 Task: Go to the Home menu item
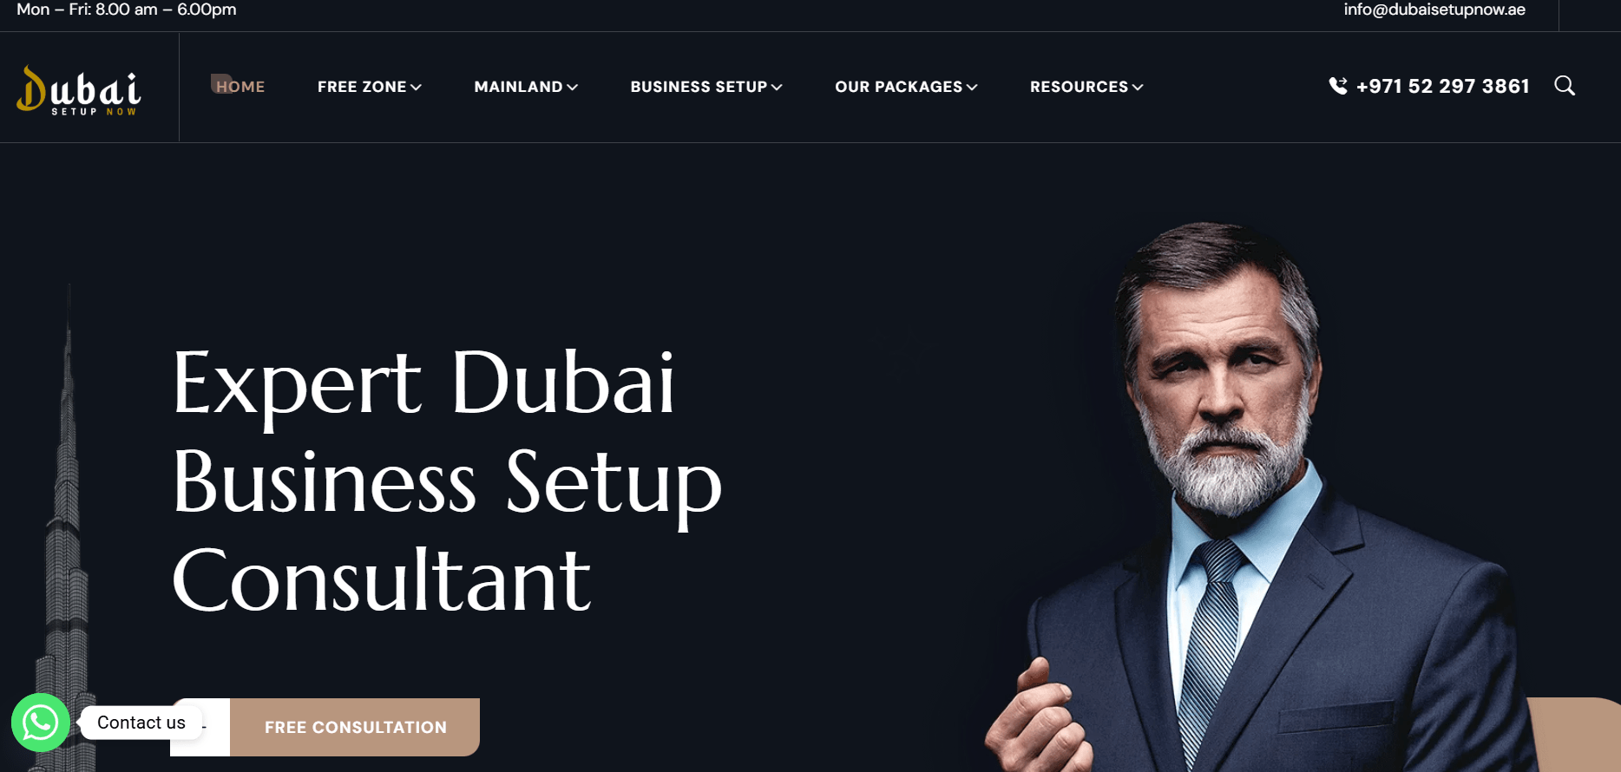(240, 87)
